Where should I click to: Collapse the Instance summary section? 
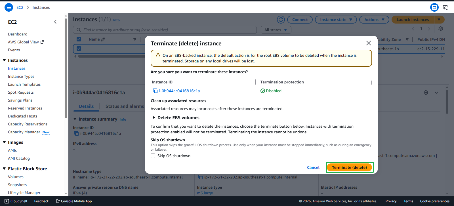click(x=75, y=119)
